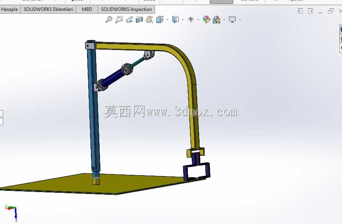Click the left panel splitter handle

point(1,117)
